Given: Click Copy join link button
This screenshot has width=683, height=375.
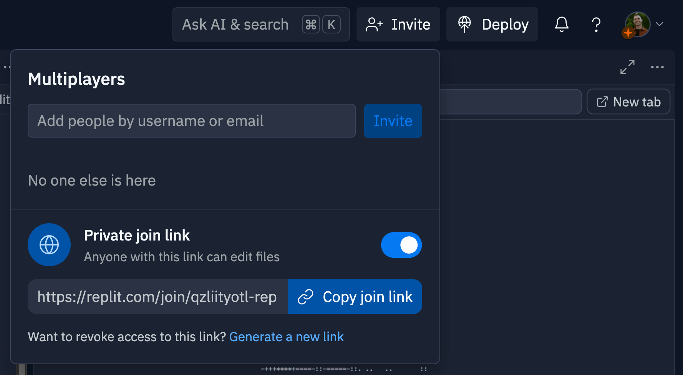Looking at the screenshot, I should [x=355, y=297].
